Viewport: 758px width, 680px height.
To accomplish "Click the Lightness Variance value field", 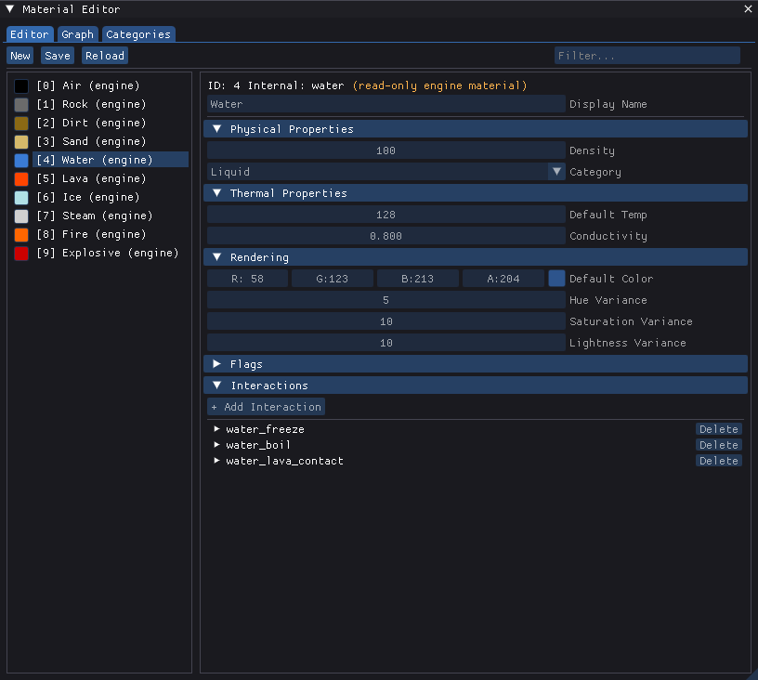I will coord(386,343).
